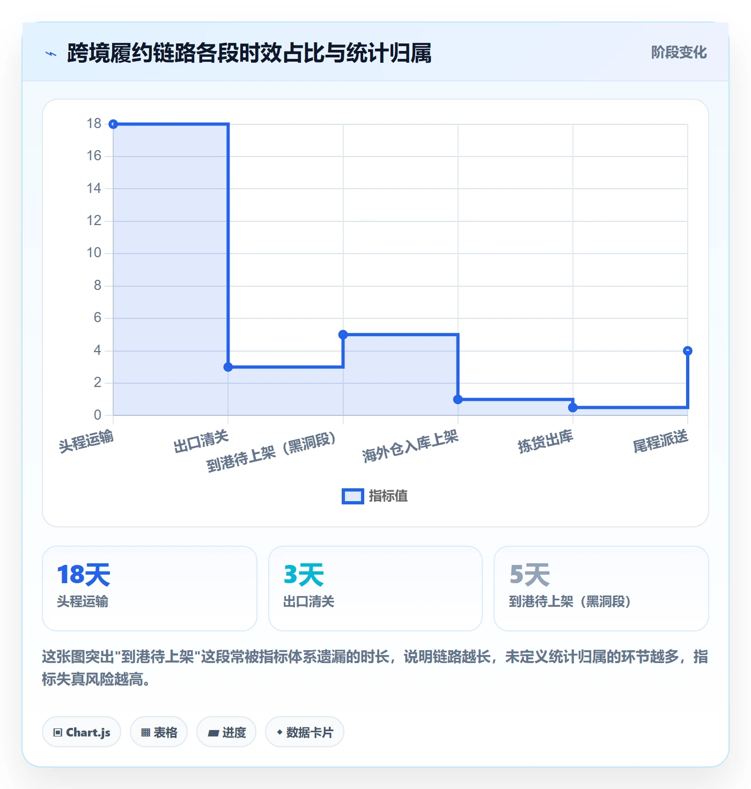This screenshot has width=751, height=789.
Task: Click the 到港待上架（黑洞段） x-axis label
Action: (271, 452)
